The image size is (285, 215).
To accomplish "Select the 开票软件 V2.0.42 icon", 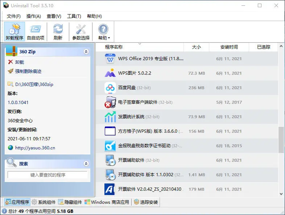I will (110, 189).
